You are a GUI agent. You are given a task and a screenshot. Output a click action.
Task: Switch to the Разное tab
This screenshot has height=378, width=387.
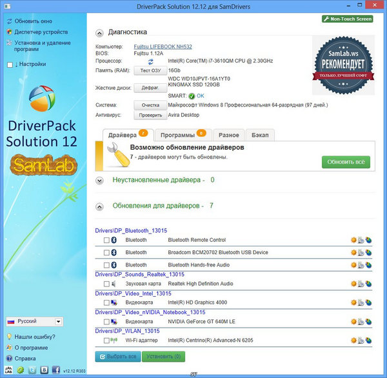click(x=229, y=135)
